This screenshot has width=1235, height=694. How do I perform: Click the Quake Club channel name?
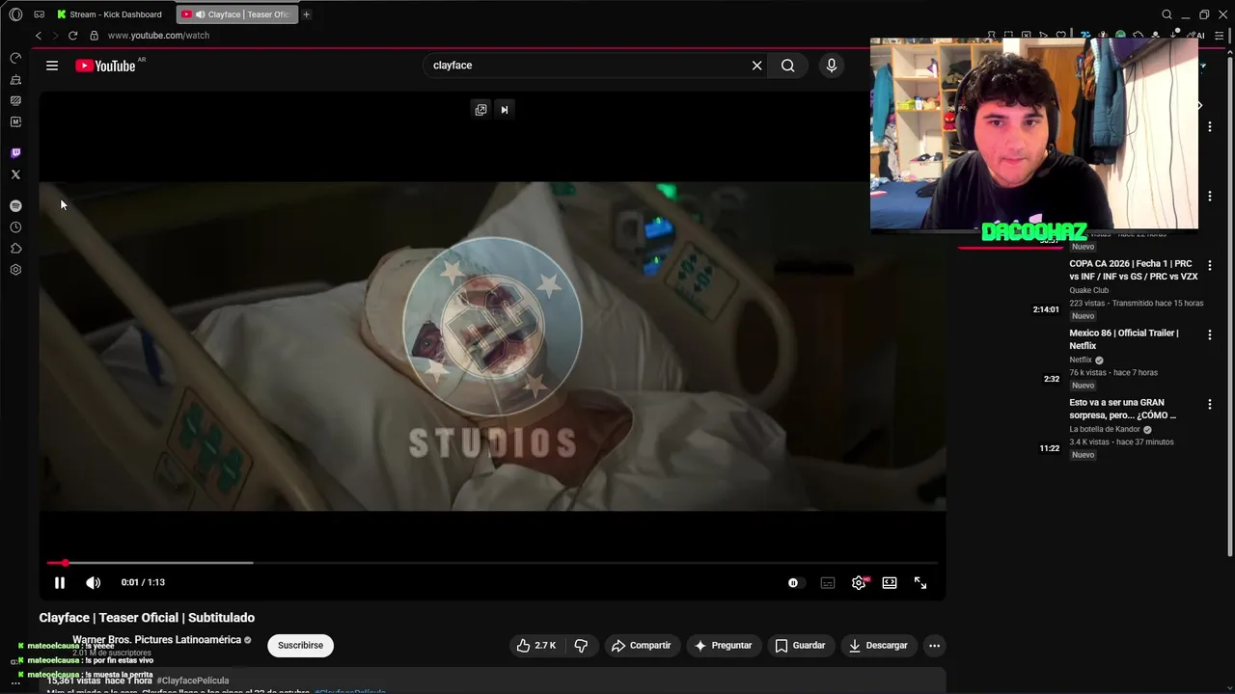pos(1088,290)
